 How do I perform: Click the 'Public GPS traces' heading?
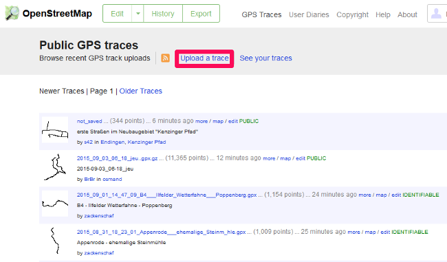[89, 45]
